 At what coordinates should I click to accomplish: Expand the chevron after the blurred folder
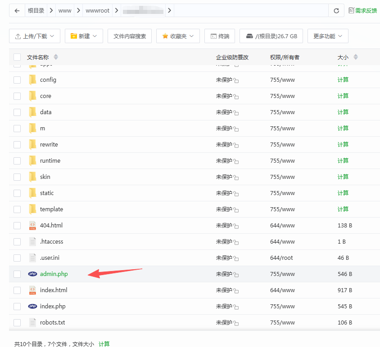[169, 10]
